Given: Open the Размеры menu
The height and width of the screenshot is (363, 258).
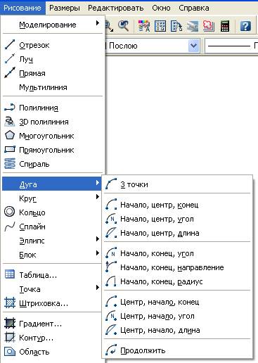Looking at the screenshot, I should click(x=65, y=8).
